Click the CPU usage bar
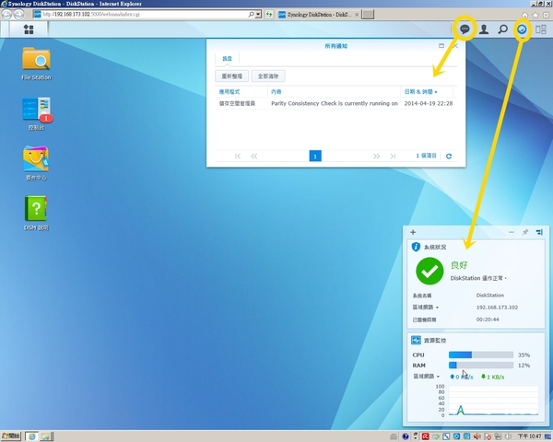Viewport: 553px width, 442px height. pyautogui.click(x=481, y=355)
